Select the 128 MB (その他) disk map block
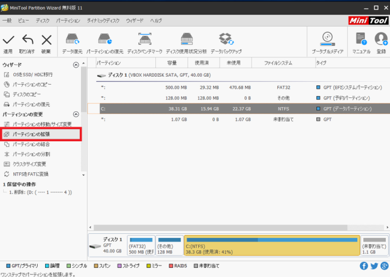The width and height of the screenshot is (390, 277). [x=169, y=245]
